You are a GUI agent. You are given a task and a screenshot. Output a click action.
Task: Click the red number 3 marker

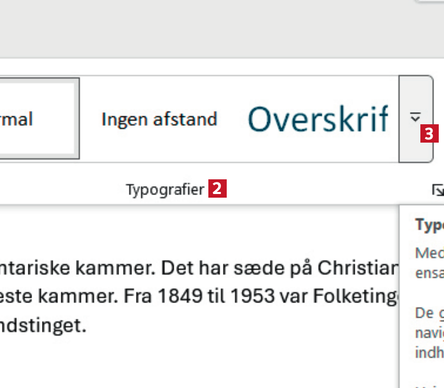(x=429, y=135)
